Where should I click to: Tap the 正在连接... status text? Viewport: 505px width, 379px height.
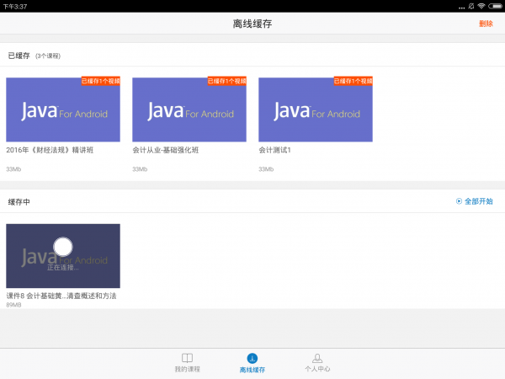(x=63, y=266)
